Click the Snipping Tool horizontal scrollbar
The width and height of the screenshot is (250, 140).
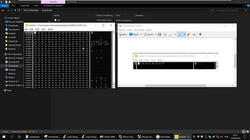click(175, 86)
